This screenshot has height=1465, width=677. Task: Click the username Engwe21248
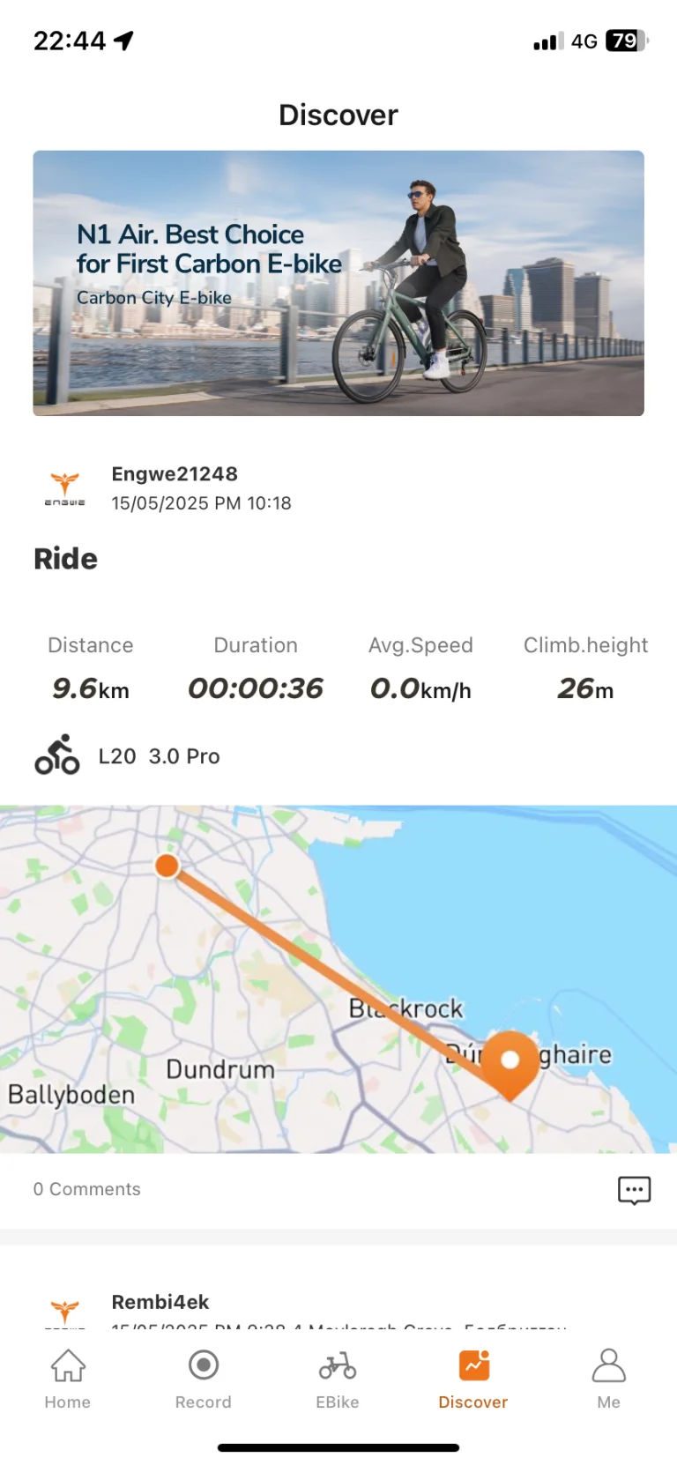pyautogui.click(x=175, y=473)
